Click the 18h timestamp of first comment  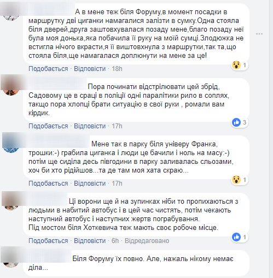[117, 69]
